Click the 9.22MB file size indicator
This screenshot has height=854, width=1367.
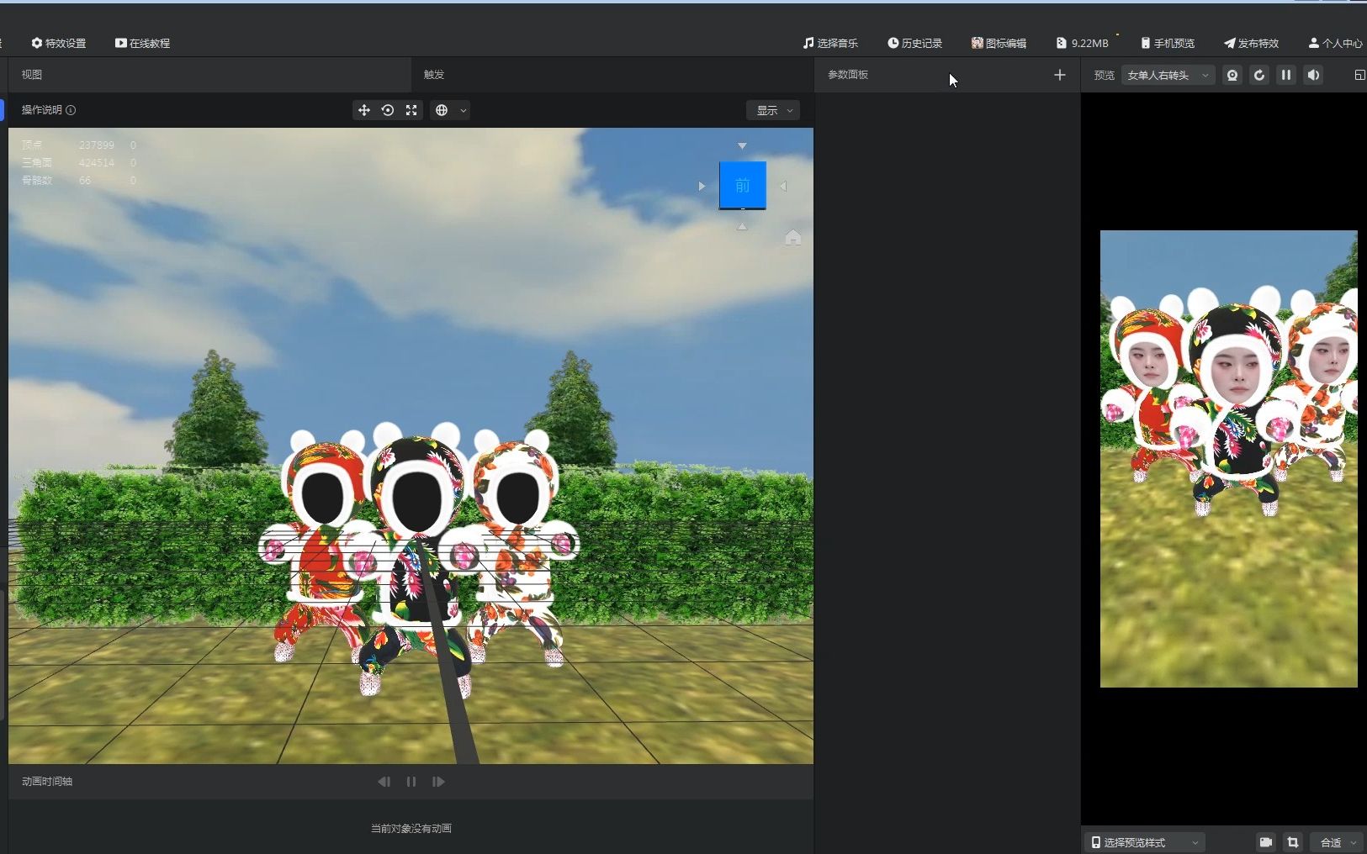[x=1083, y=43]
